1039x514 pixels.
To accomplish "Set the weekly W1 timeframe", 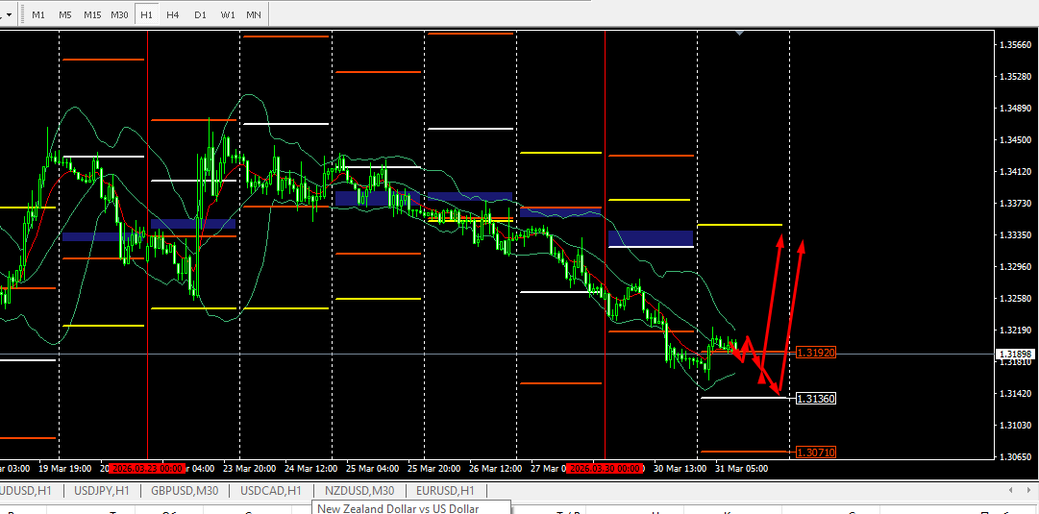I will 227,14.
